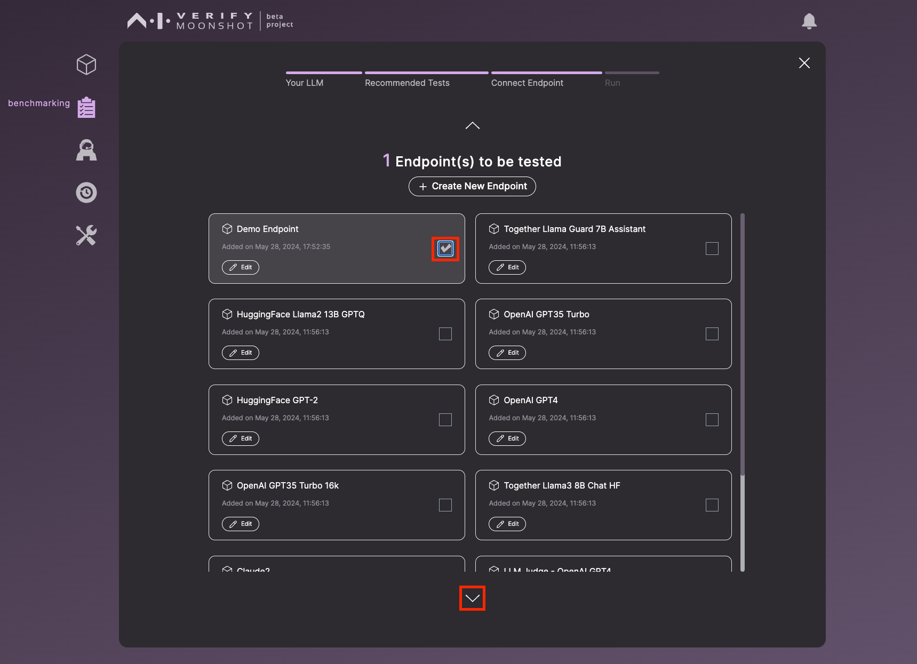
Task: Edit HuggingFace Llama2 13B GPTQ endpoint
Action: (x=241, y=353)
